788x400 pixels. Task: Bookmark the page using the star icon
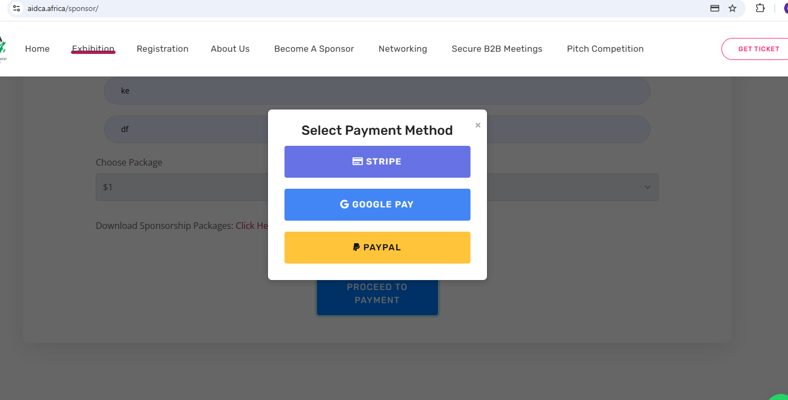pyautogui.click(x=732, y=8)
